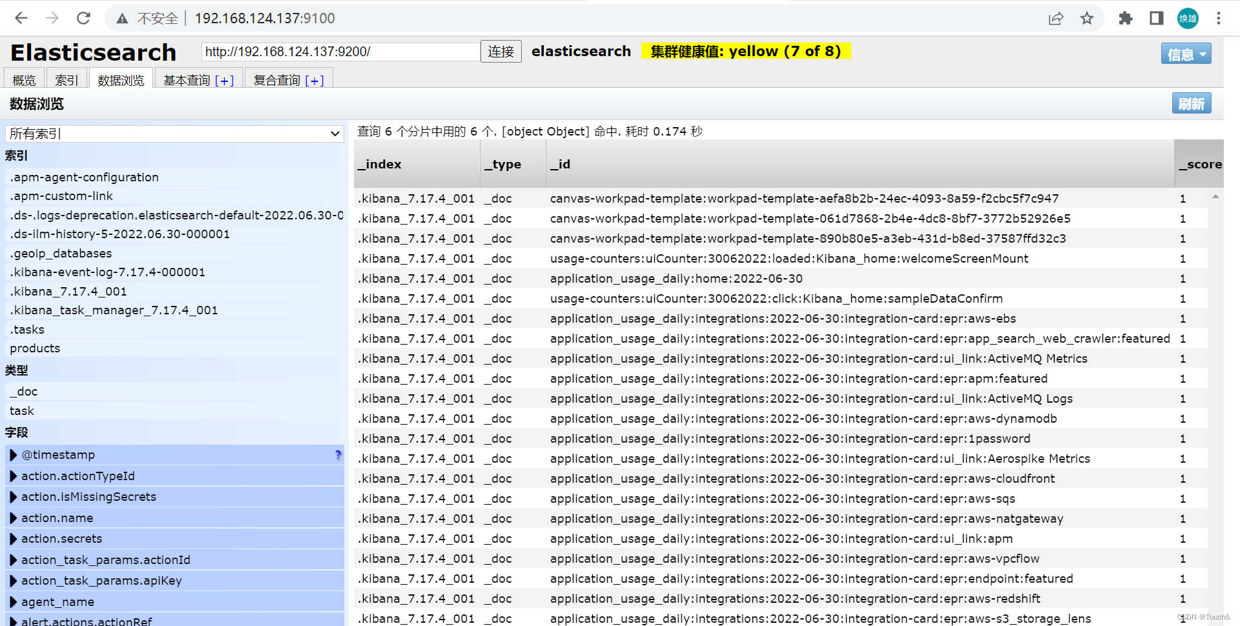1240x626 pixels.
Task: Expand the action.actionTypeId field
Action: [14, 476]
